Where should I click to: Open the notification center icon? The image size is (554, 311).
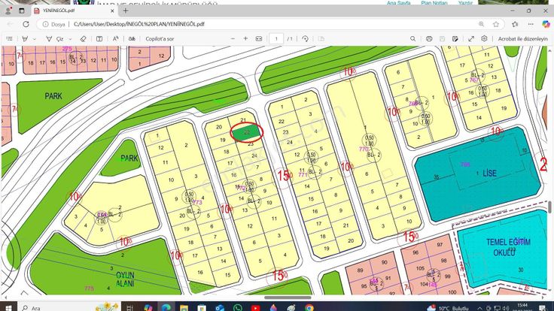pyautogui.click(x=543, y=308)
